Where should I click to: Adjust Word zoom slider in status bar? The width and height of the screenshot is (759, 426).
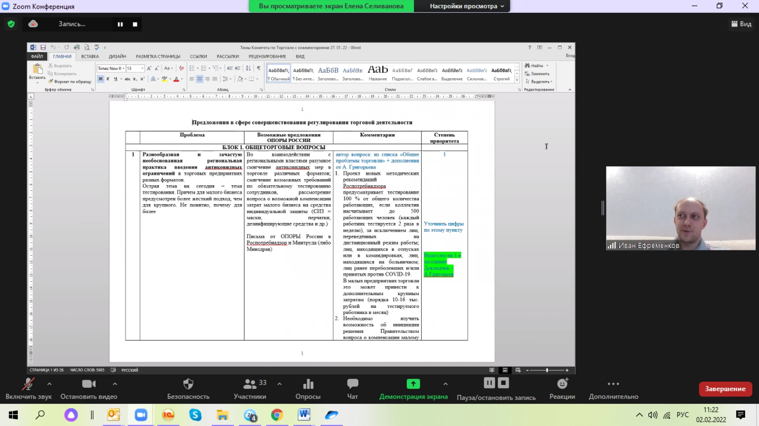coord(547,370)
